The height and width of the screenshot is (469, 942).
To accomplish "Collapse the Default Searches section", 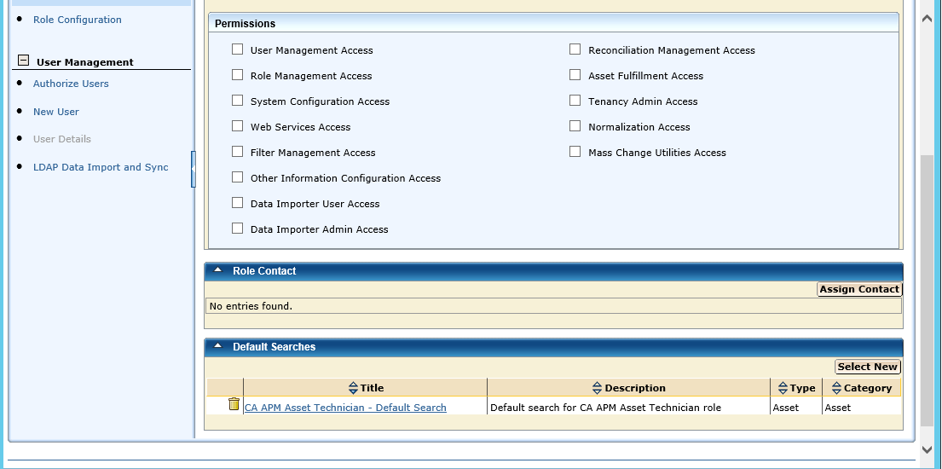I will coord(218,346).
